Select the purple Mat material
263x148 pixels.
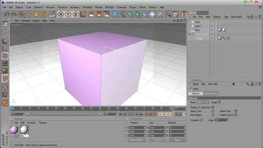click(14, 130)
